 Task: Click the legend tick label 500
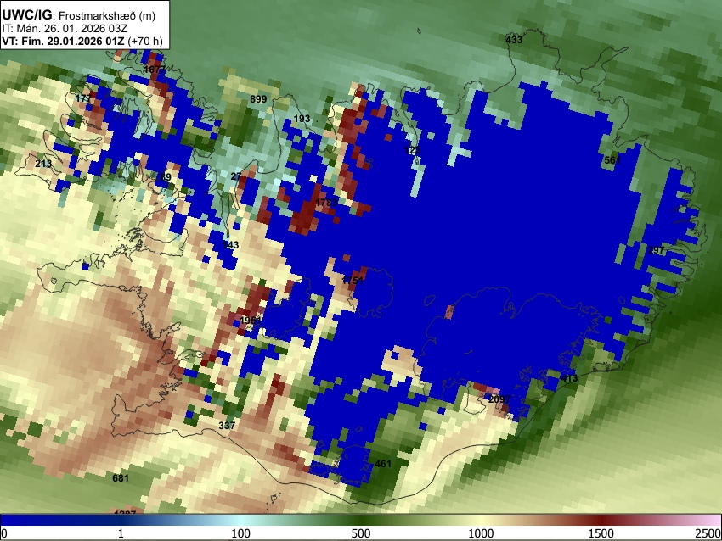click(x=360, y=533)
